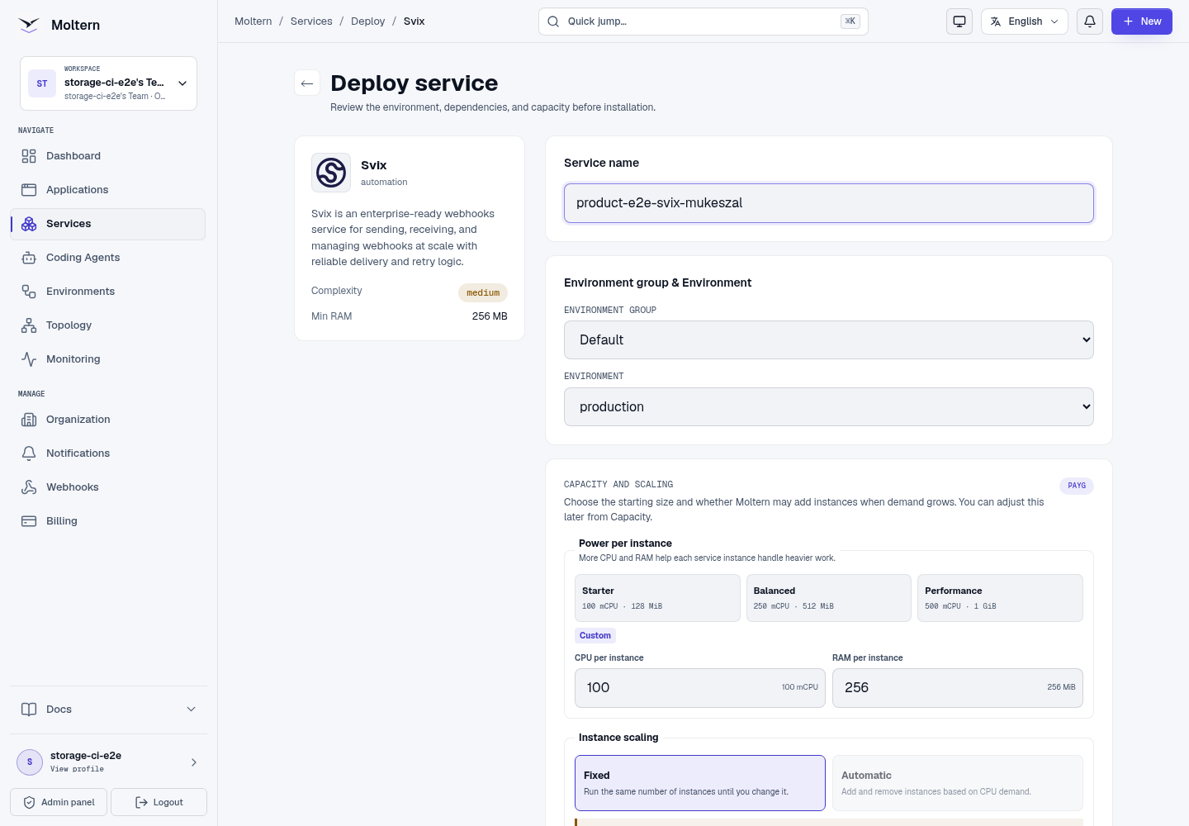
Task: Click the New button
Action: [1142, 21]
